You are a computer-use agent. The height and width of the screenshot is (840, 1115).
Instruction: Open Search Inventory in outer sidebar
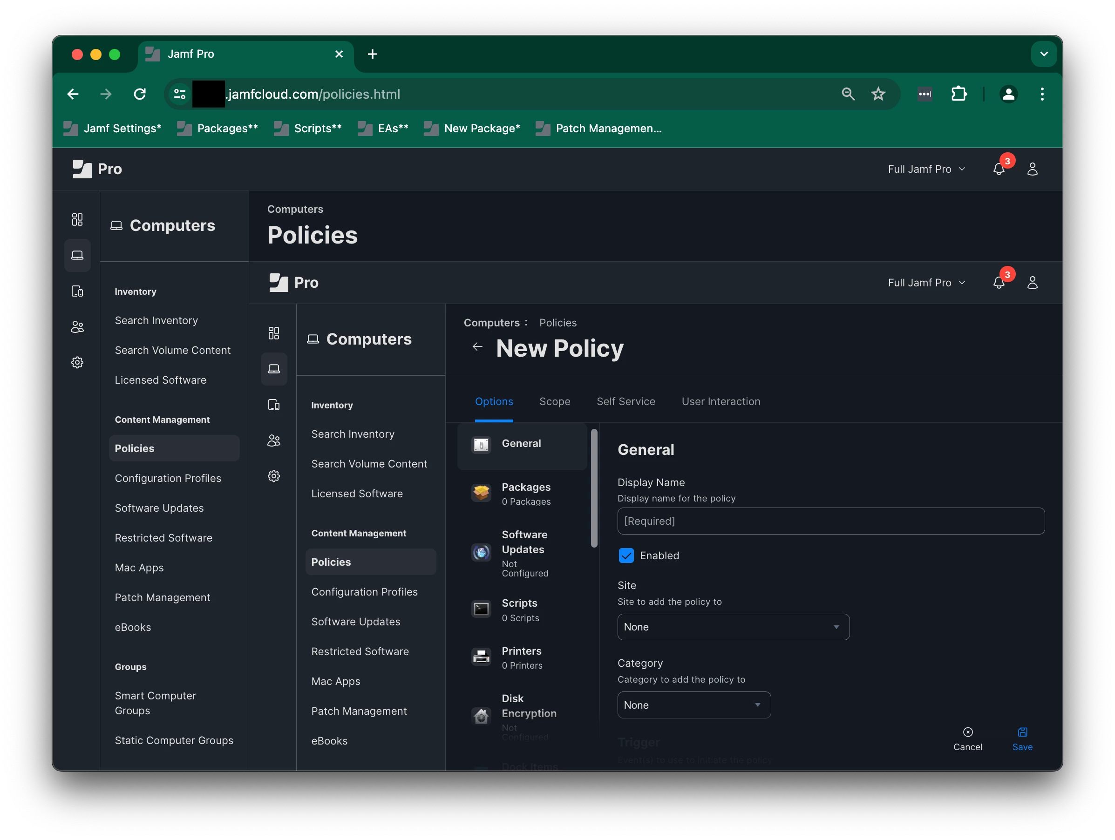[156, 320]
